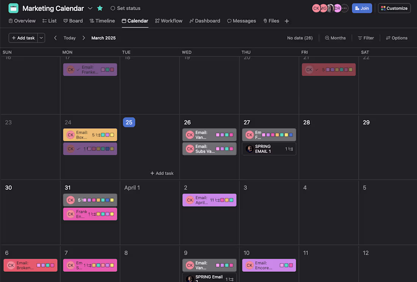Open the SPRING EMAIL 1 task
The image size is (417, 282).
269,149
